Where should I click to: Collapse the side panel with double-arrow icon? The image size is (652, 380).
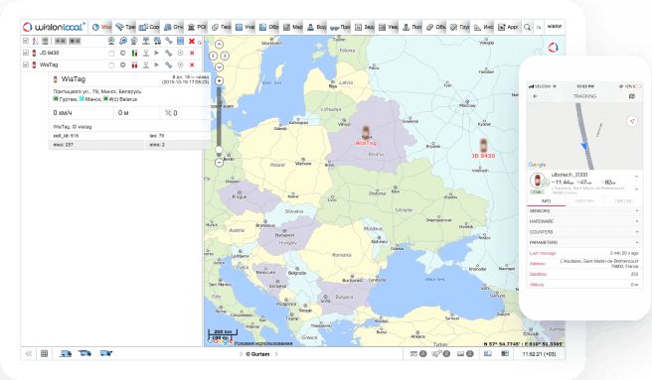pos(28,354)
